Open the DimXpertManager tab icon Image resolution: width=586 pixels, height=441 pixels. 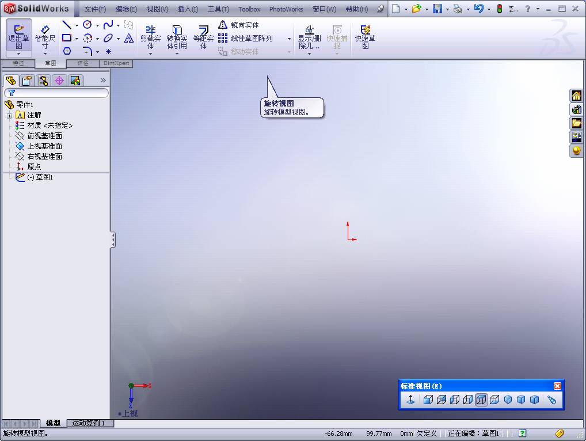[59, 81]
